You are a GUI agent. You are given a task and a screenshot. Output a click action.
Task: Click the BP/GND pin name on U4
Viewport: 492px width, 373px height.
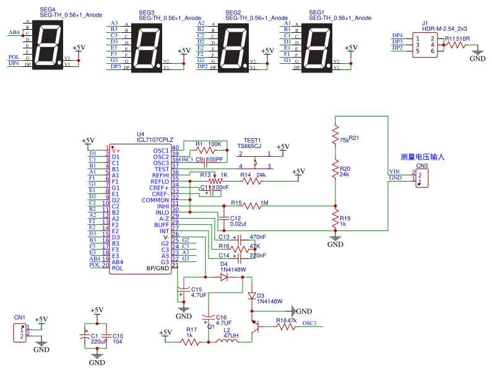click(158, 268)
